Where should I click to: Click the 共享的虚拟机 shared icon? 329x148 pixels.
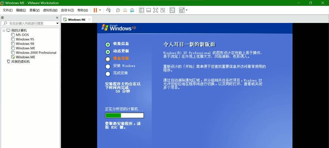pyautogui.click(x=9, y=61)
